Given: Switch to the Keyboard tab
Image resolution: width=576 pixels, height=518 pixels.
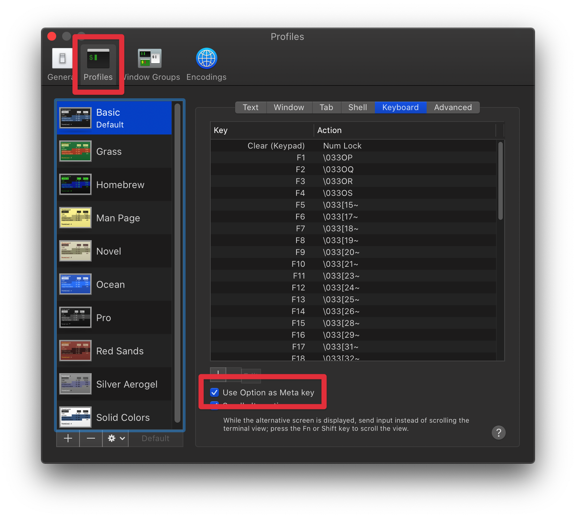Looking at the screenshot, I should click(400, 108).
